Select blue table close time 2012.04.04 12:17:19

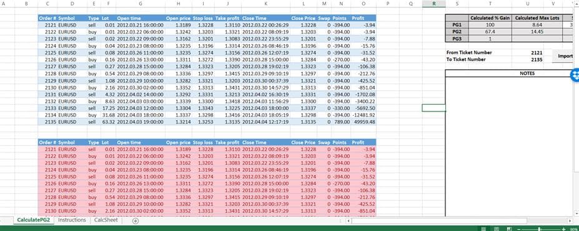[x=266, y=122]
